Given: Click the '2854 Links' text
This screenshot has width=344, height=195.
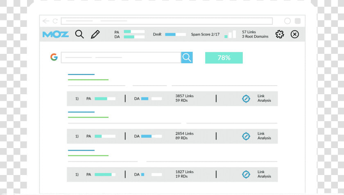Looking at the screenshot, I should [184, 133].
